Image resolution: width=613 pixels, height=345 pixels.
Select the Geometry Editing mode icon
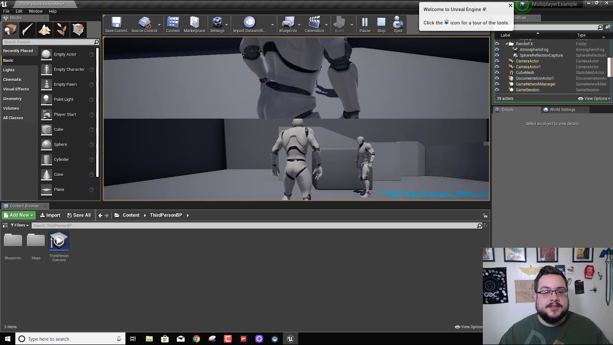(x=79, y=30)
